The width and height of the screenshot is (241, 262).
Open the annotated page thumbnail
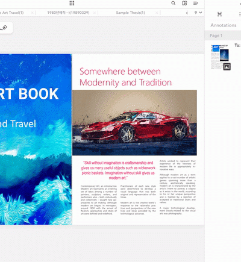pos(219,57)
